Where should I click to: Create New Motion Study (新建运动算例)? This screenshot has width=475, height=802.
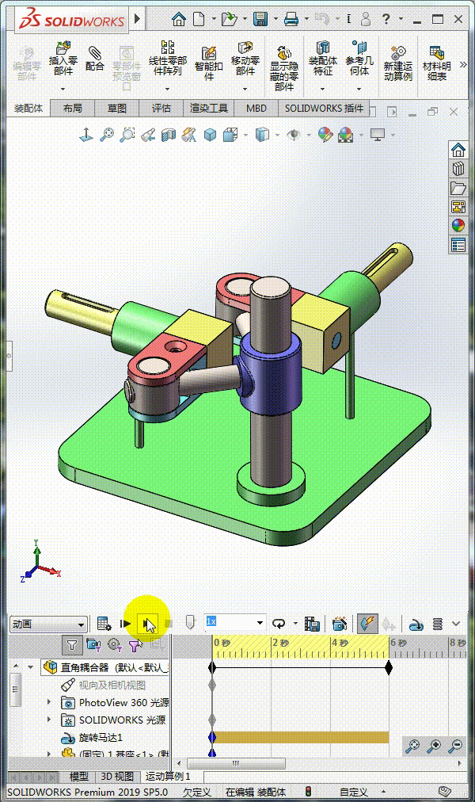pyautogui.click(x=398, y=64)
